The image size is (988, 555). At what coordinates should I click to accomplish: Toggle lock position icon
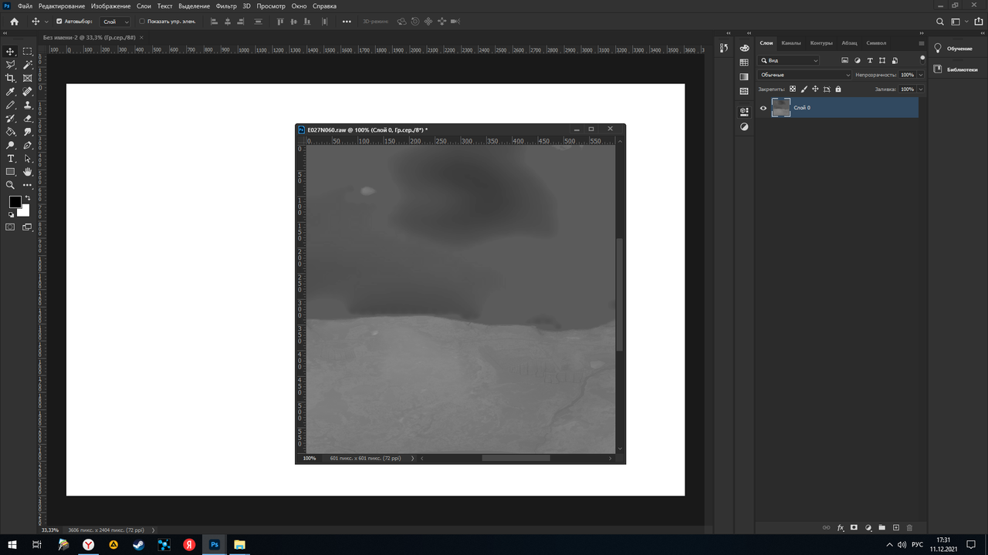coord(815,89)
